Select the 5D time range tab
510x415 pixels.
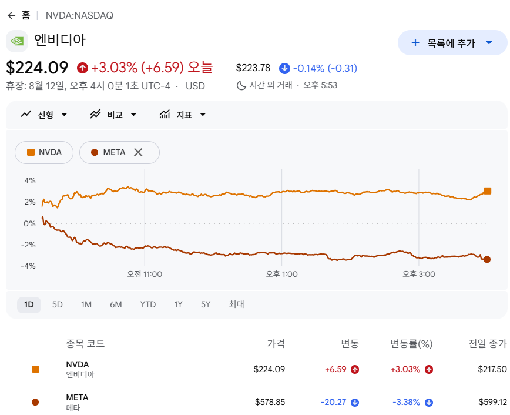[57, 304]
